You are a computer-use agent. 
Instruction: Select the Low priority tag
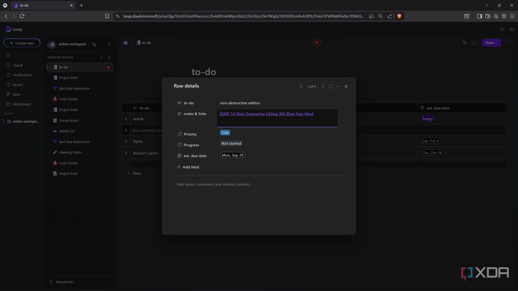225,133
